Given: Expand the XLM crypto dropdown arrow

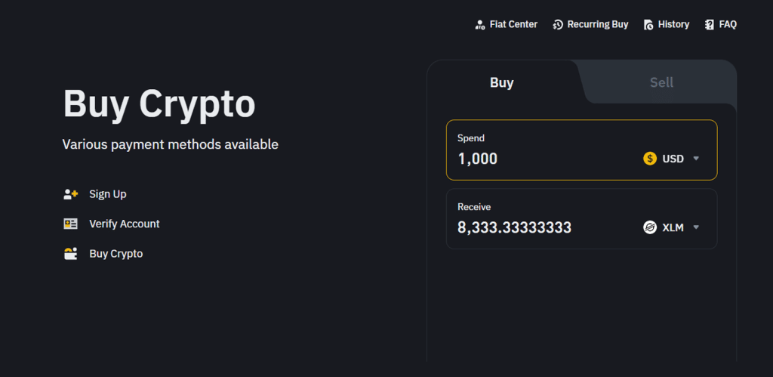Looking at the screenshot, I should [x=696, y=227].
